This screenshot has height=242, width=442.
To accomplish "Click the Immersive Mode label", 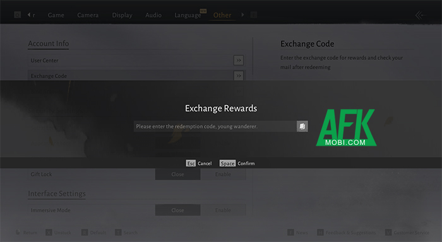I will point(51,210).
